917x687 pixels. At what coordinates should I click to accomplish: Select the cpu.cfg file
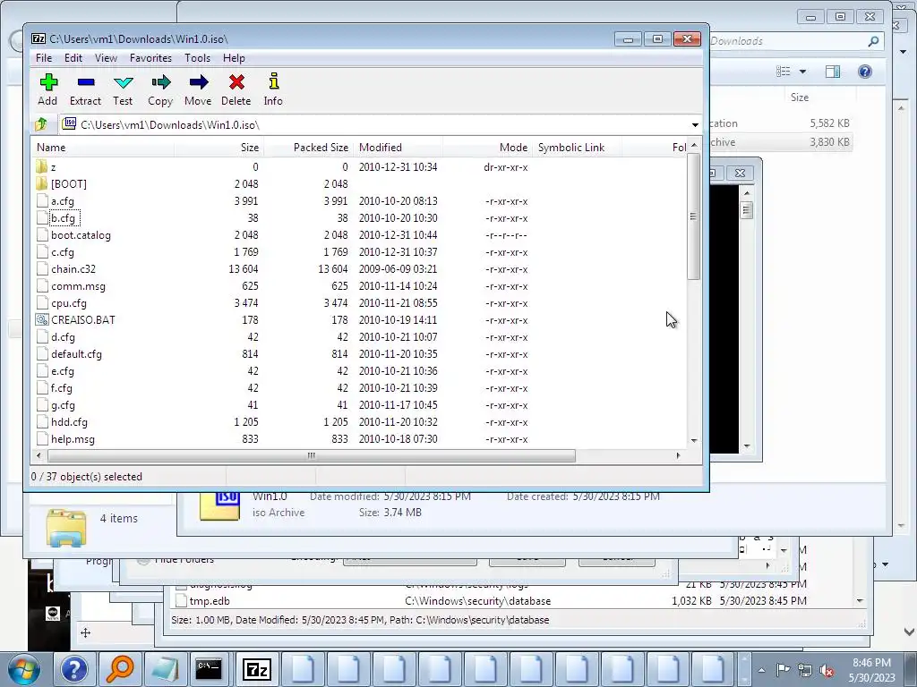pos(69,303)
